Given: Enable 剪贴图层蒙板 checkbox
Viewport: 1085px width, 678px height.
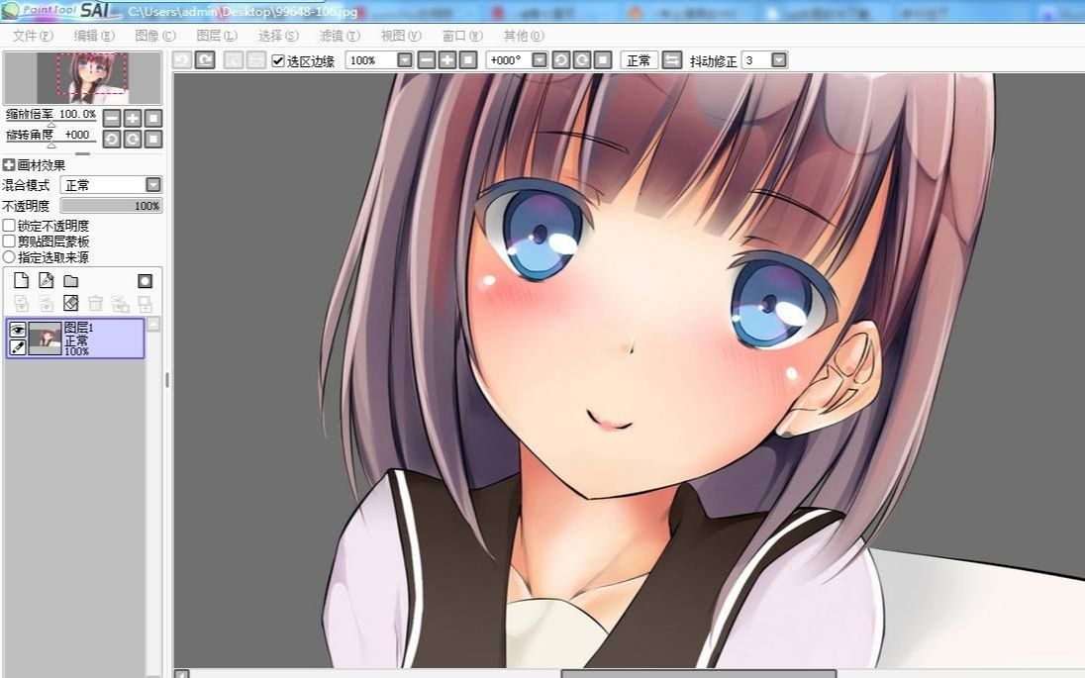Looking at the screenshot, I should [x=9, y=242].
